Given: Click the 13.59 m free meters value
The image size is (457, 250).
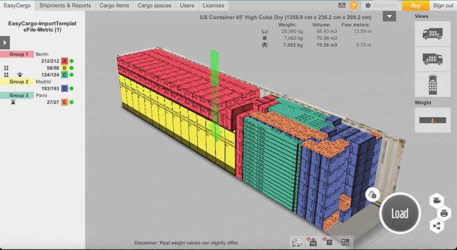Looking at the screenshot, I should [x=362, y=31].
